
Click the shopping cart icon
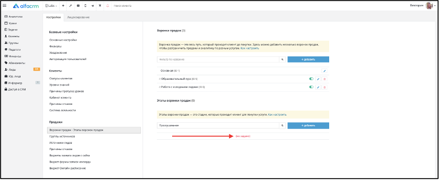[100, 5]
